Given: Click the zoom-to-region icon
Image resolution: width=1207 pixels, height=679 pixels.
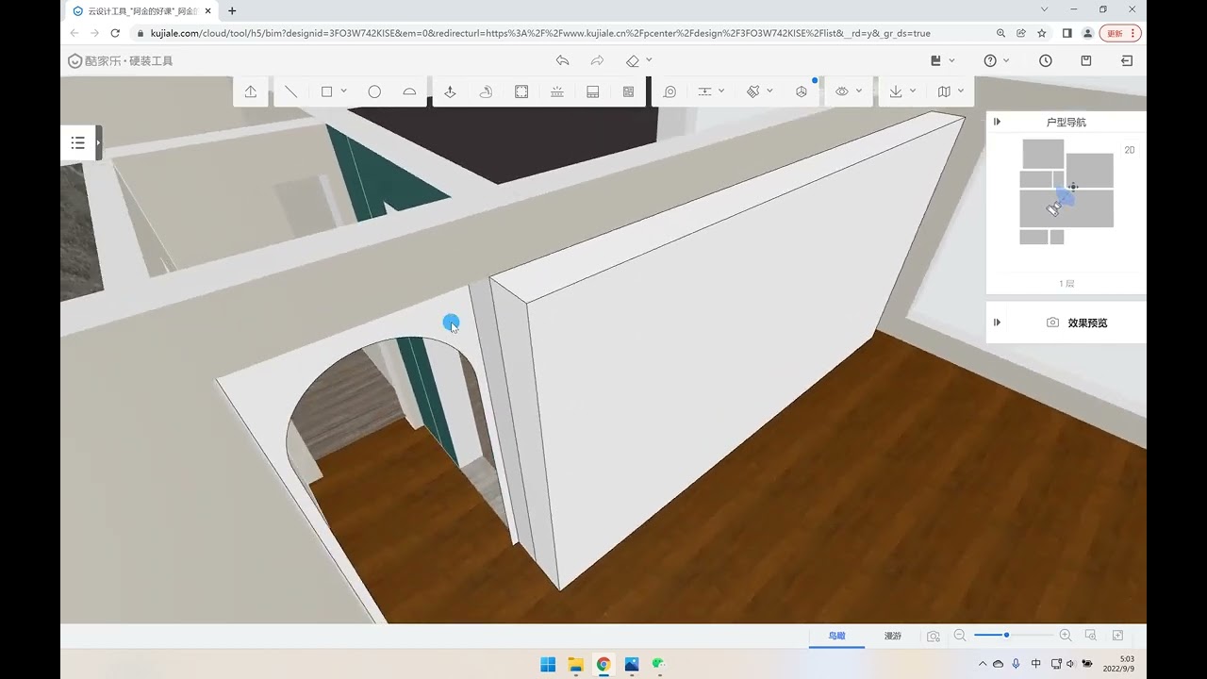Looking at the screenshot, I should click(1091, 636).
